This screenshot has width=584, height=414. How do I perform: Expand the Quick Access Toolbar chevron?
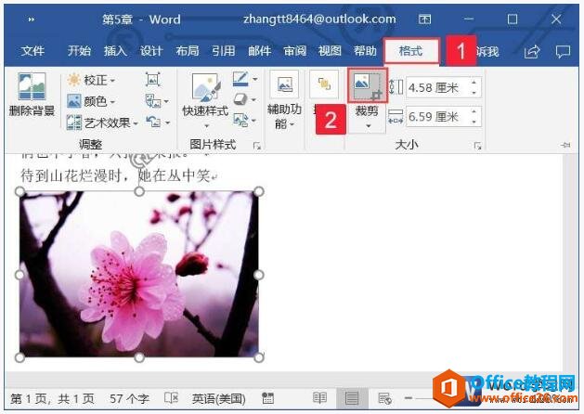pyautogui.click(x=32, y=19)
